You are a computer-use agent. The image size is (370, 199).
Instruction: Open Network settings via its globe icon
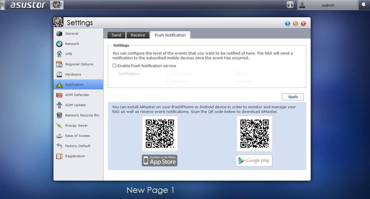[x=59, y=44]
